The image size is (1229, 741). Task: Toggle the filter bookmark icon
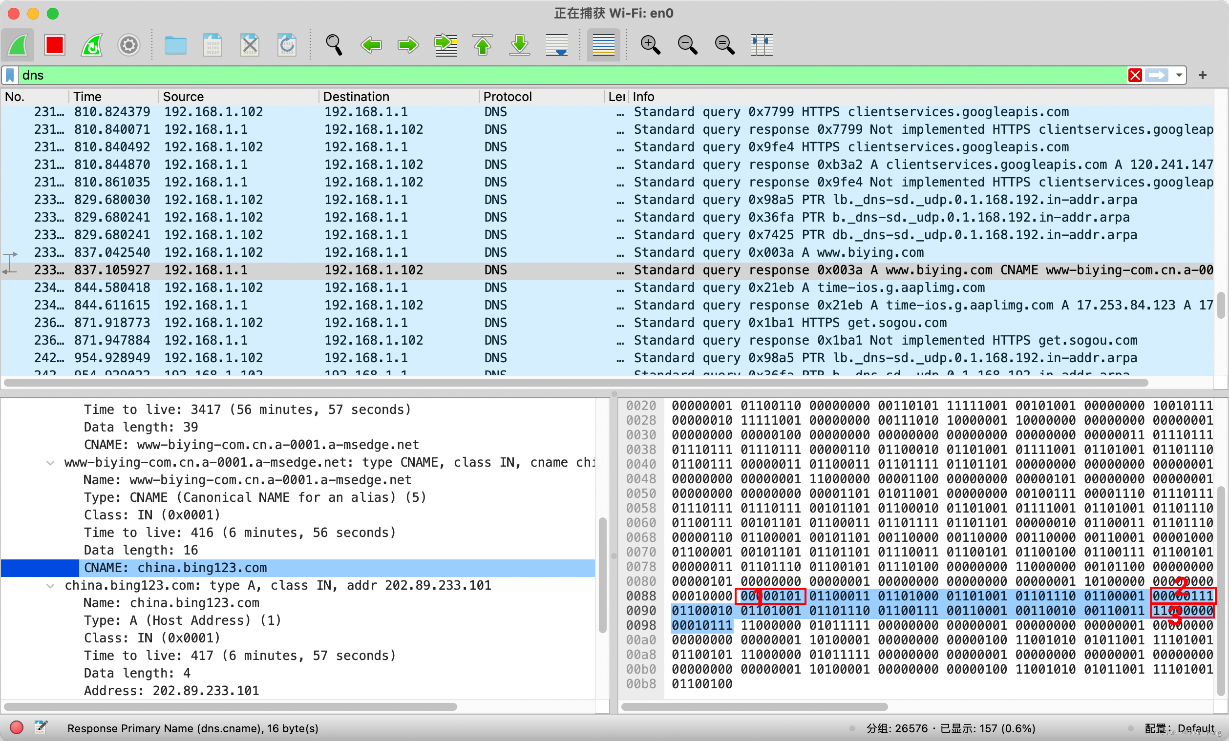point(10,75)
